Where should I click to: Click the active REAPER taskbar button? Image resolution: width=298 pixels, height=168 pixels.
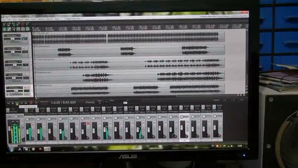pyautogui.click(x=47, y=149)
